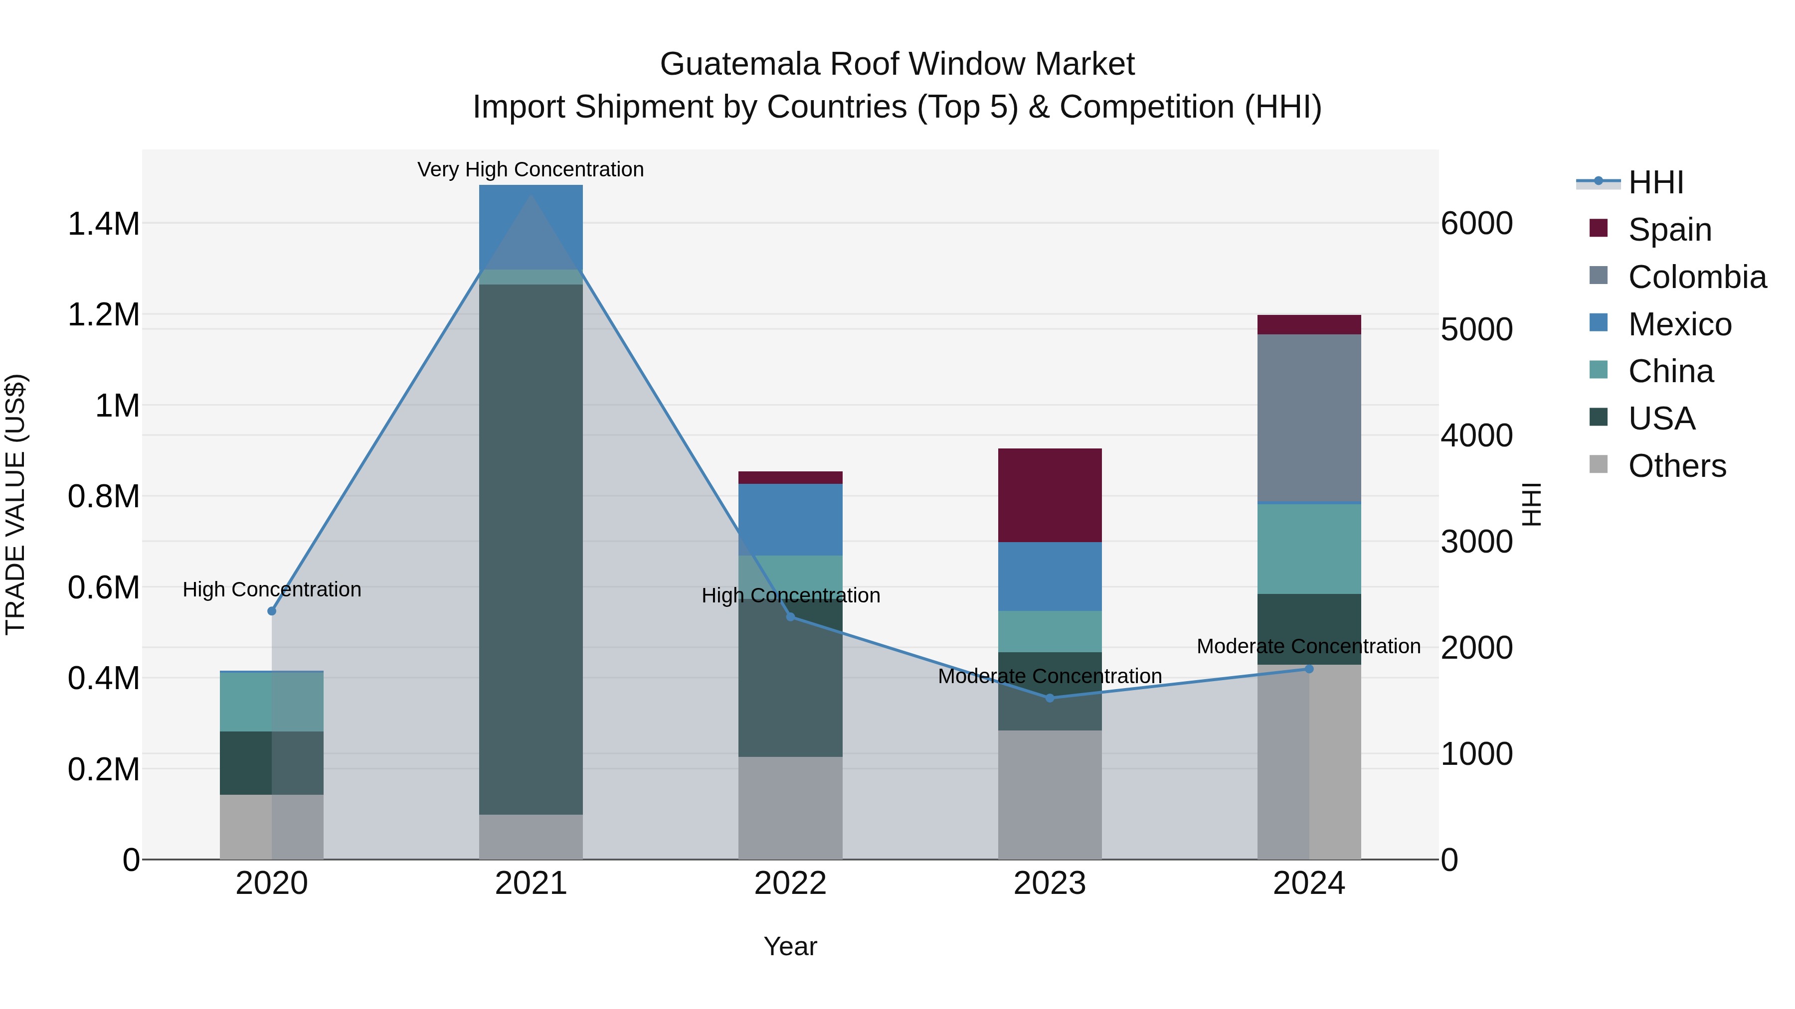The image size is (1795, 1009).
Task: Click the 'Very High Concentration' annotation
Action: (531, 170)
